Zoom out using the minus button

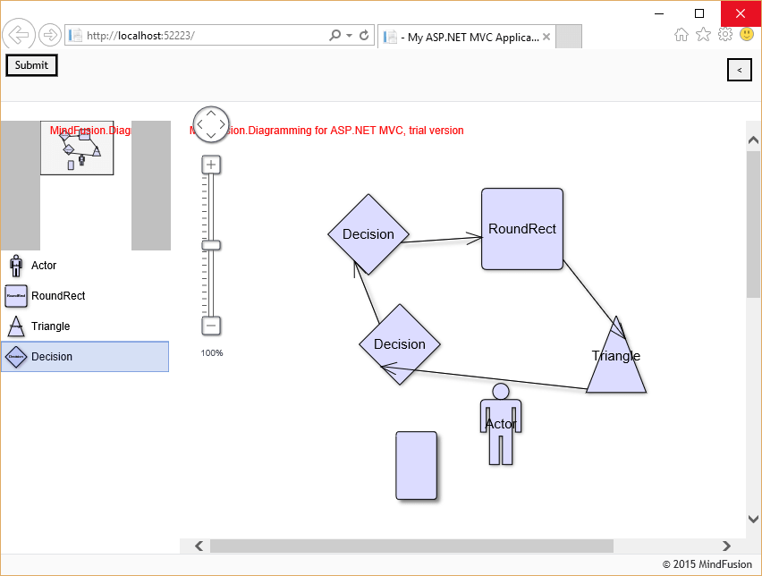(x=211, y=326)
